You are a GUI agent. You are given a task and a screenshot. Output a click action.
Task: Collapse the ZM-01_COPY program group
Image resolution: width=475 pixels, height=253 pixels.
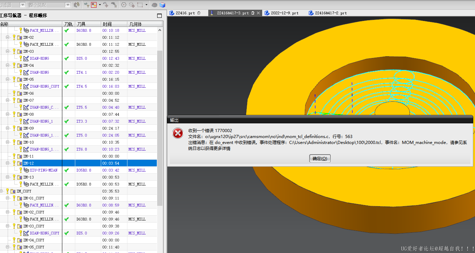tap(8, 198)
